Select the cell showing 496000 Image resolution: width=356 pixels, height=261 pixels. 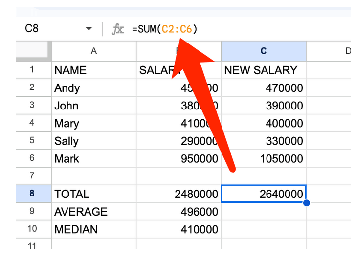pos(178,212)
